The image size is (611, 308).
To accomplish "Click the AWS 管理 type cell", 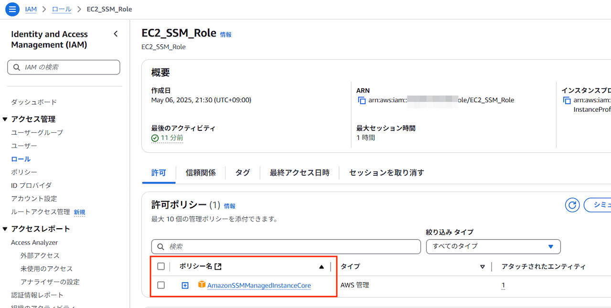I will click(x=355, y=286).
